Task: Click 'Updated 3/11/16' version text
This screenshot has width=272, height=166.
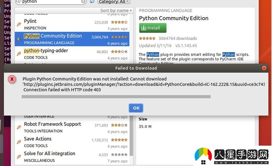Action: 155,46
